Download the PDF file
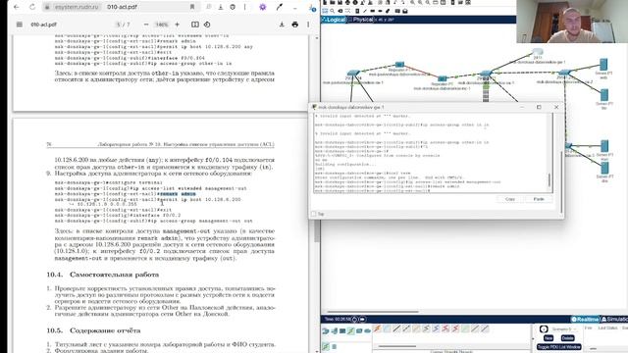628x353 pixels. click(282, 25)
